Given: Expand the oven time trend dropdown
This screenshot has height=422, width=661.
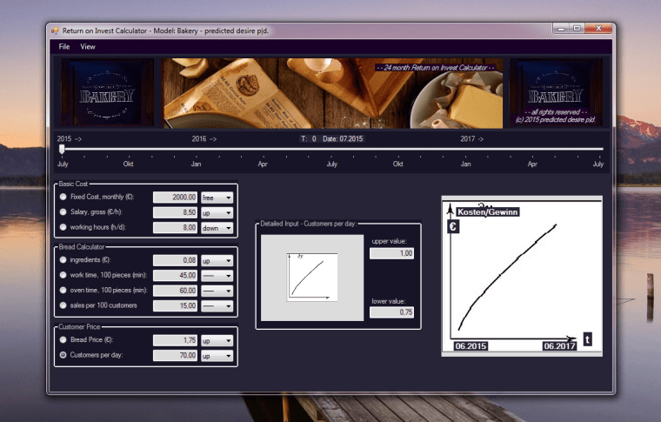Looking at the screenshot, I should tap(217, 291).
